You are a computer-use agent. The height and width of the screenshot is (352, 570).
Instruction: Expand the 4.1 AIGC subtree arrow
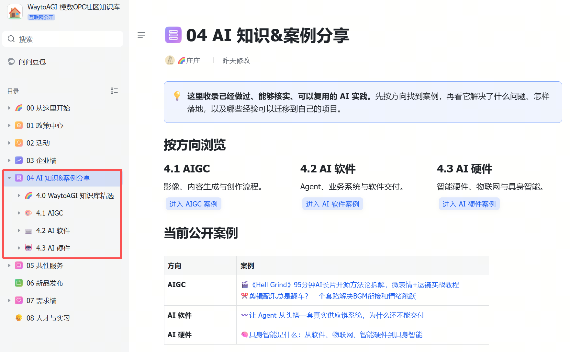pyautogui.click(x=19, y=213)
